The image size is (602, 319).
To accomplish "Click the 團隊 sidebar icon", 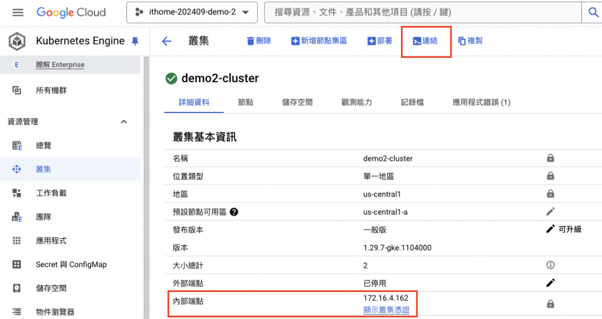I will click(17, 217).
